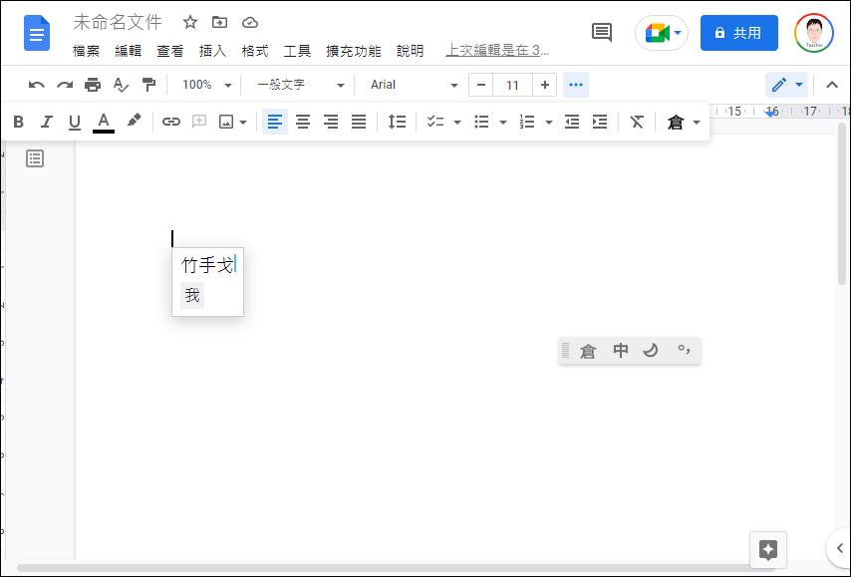Click the Google Docs home icon

[x=36, y=33]
